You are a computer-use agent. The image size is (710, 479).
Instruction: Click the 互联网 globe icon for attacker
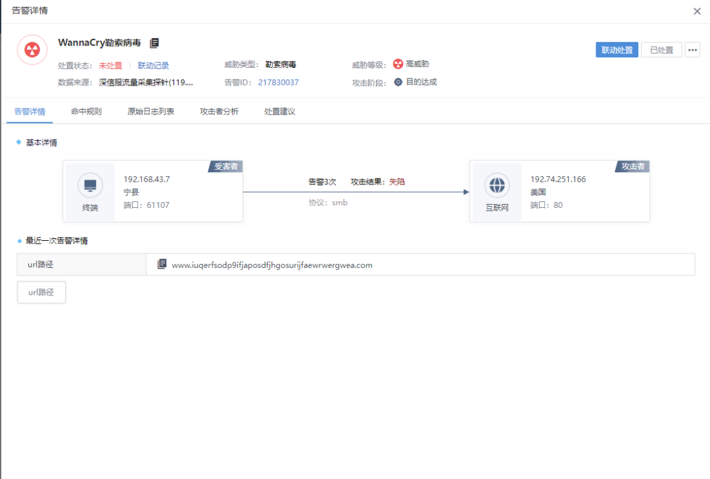tap(497, 186)
